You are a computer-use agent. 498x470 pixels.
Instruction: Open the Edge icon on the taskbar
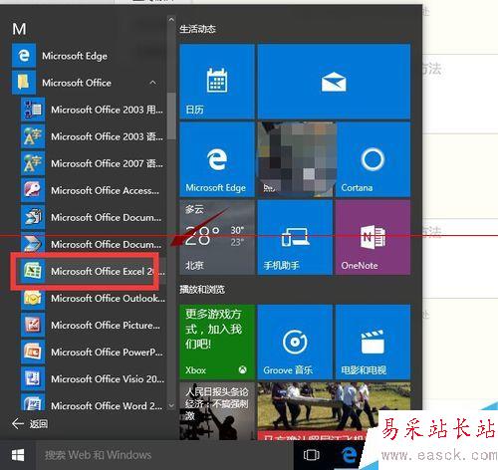point(349,455)
